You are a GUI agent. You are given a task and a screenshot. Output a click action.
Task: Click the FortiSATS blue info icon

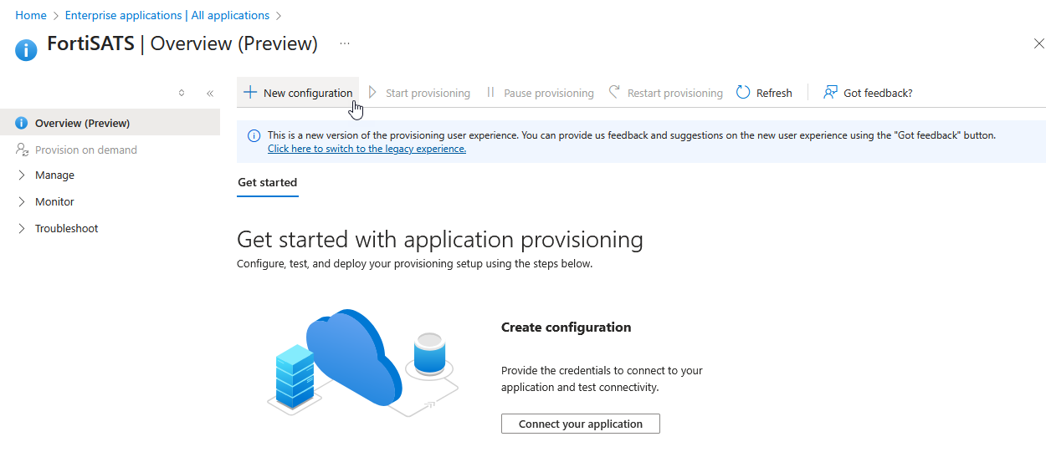coord(26,50)
